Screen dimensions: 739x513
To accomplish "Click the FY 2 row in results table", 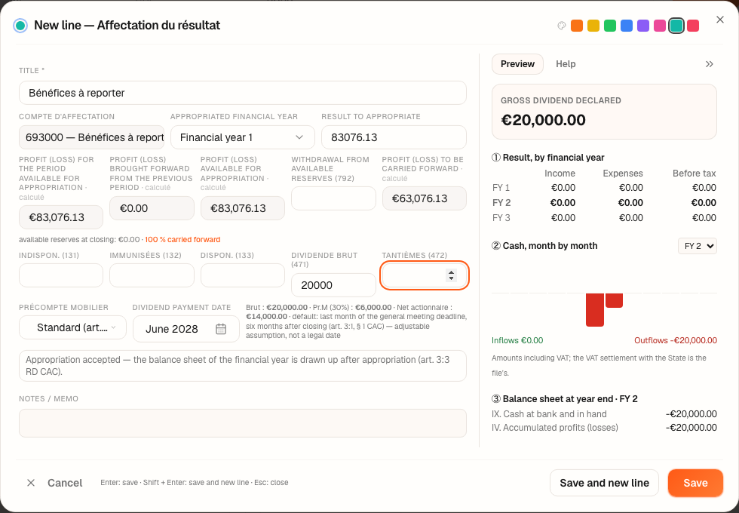I will tap(604, 203).
